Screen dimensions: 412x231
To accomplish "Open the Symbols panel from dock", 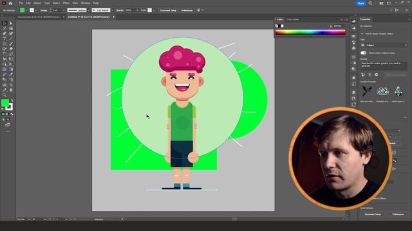I will tap(353, 48).
